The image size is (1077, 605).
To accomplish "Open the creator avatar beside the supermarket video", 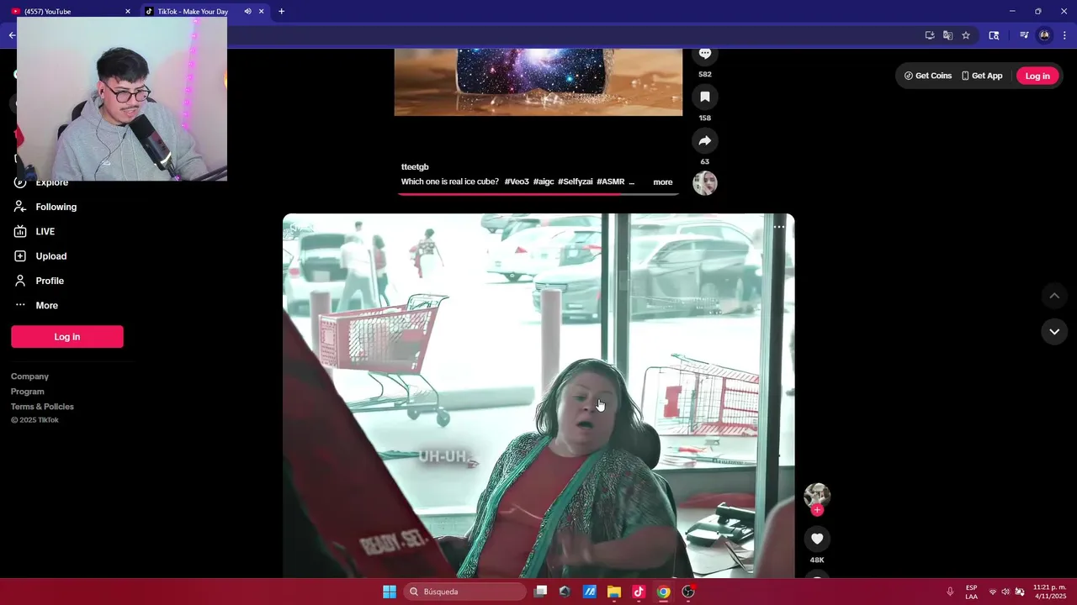I will pos(817,495).
